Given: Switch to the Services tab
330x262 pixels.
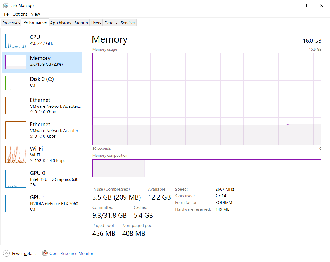Looking at the screenshot, I should pyautogui.click(x=128, y=23).
